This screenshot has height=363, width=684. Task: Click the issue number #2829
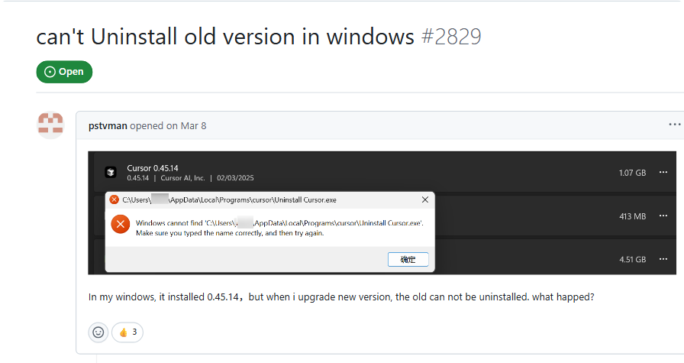[x=451, y=37]
